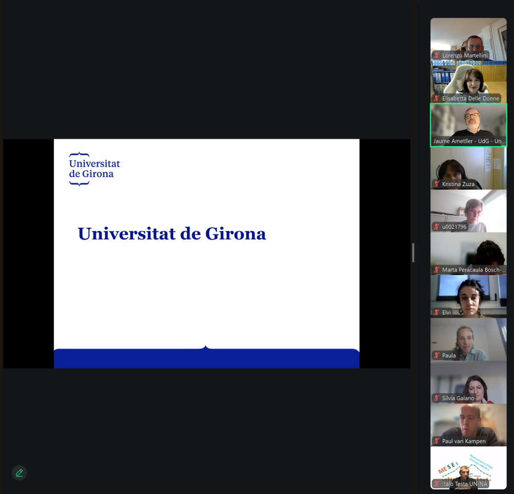Click the large Universitat de Girona slide title
The image size is (514, 494).
pyautogui.click(x=172, y=234)
